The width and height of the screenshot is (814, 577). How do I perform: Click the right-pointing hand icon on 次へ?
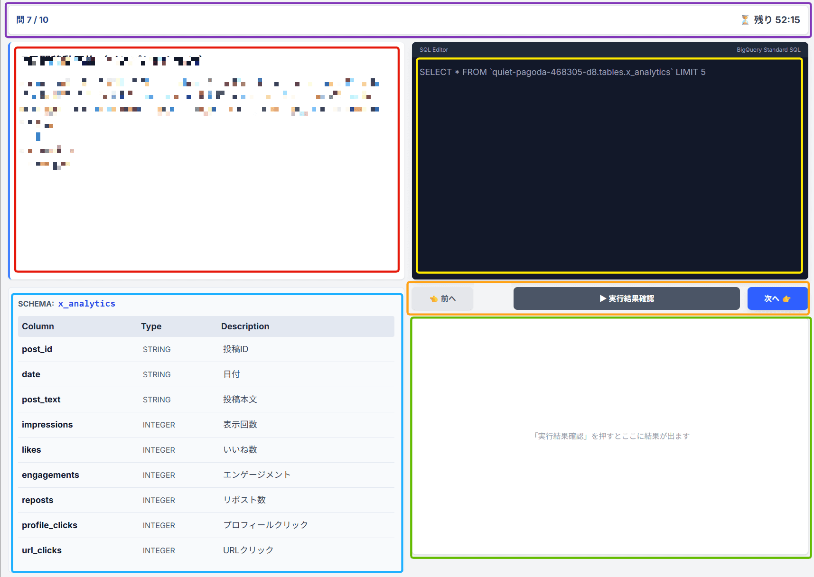click(787, 298)
